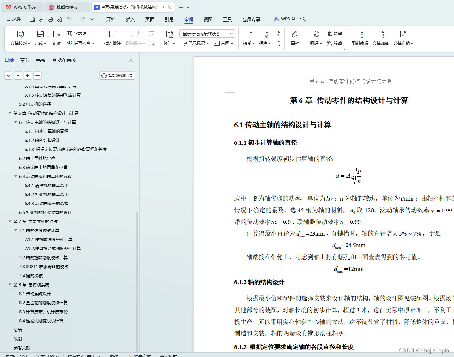454x357 pixels.
Task: Click the WPS Office home tab
Action: click(22, 7)
